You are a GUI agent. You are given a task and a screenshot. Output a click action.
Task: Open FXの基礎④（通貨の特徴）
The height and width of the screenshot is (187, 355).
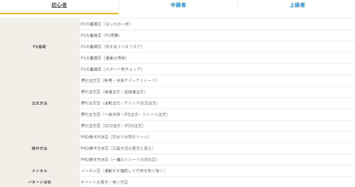tap(104, 58)
